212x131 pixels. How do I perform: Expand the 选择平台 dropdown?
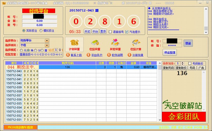pos(47,41)
